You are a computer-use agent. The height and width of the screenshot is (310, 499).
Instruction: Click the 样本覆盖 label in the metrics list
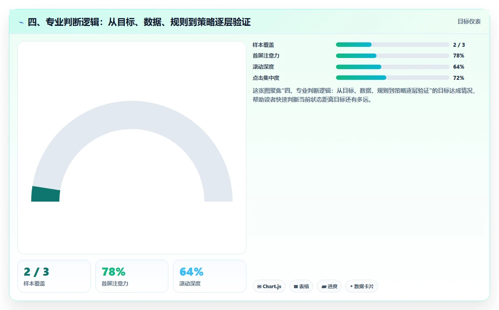263,45
